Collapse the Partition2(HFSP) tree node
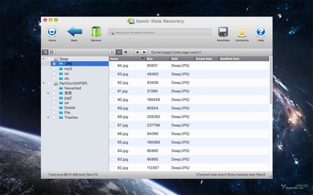Viewport: 313px width, 195px height. [43, 83]
